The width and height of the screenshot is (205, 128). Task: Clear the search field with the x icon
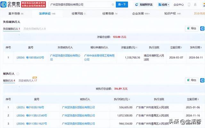click(x=113, y=4)
